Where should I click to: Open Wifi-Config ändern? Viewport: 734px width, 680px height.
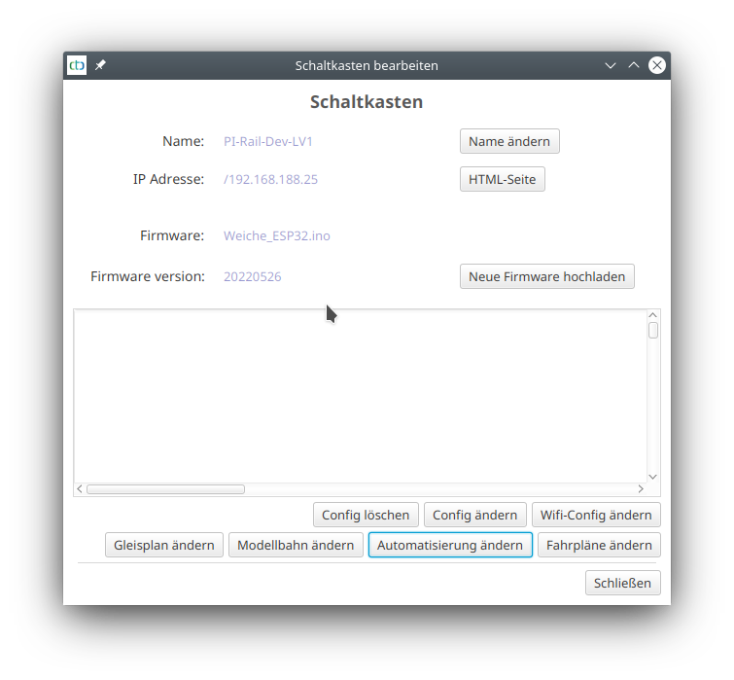click(596, 515)
